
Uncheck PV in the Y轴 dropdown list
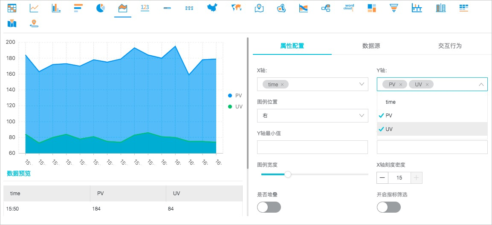click(432, 115)
